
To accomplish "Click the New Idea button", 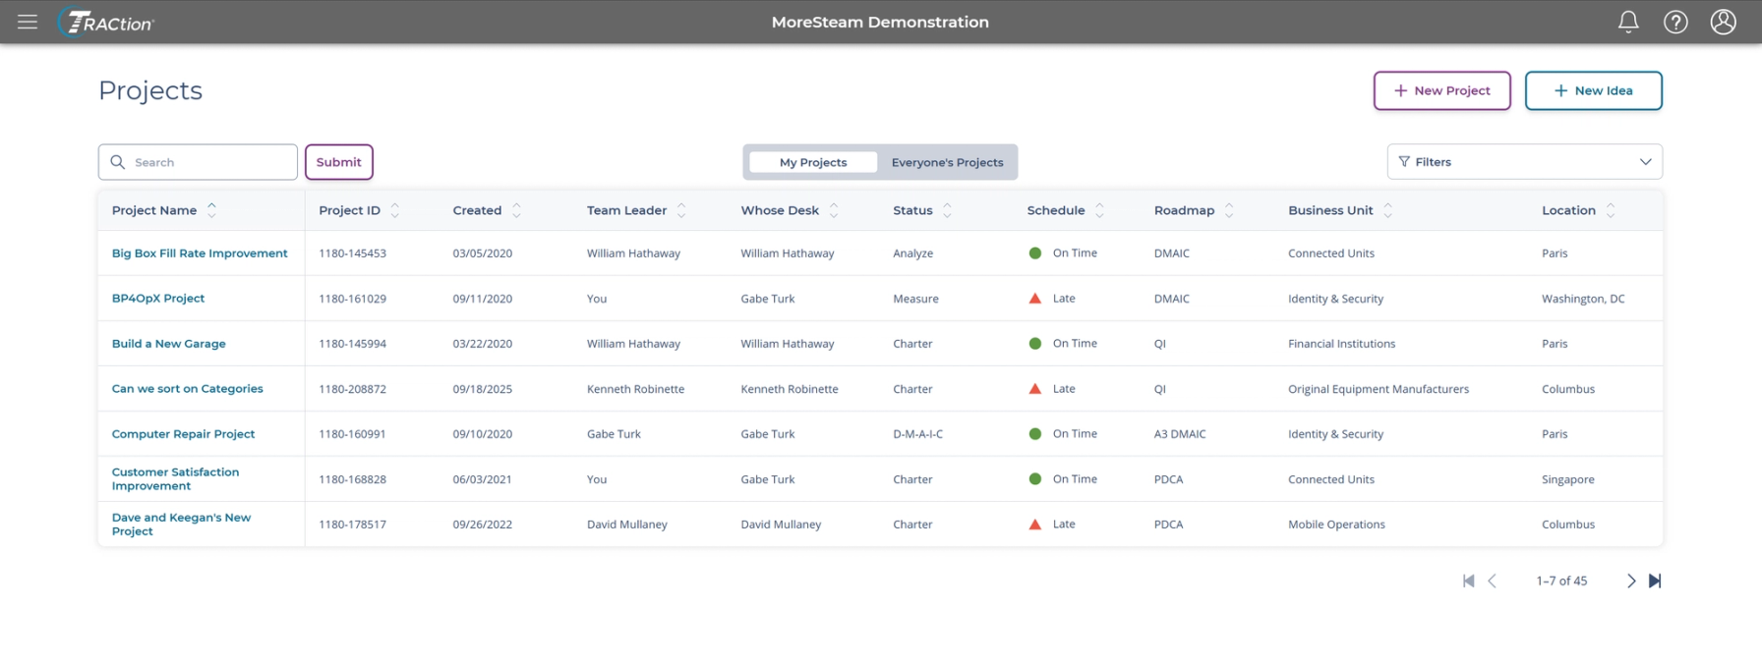I will click(x=1593, y=90).
